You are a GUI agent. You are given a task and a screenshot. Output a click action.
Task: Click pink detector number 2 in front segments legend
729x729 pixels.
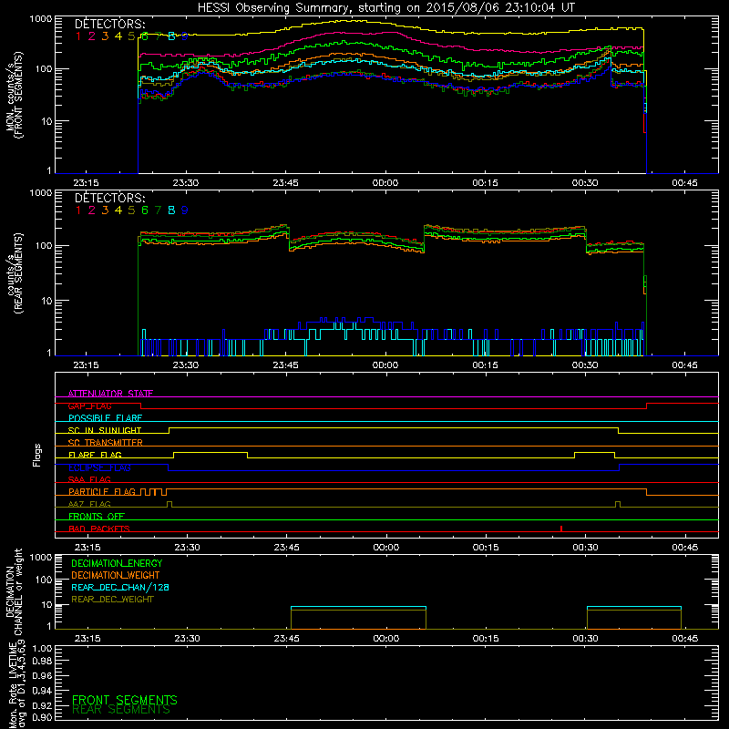coord(92,36)
